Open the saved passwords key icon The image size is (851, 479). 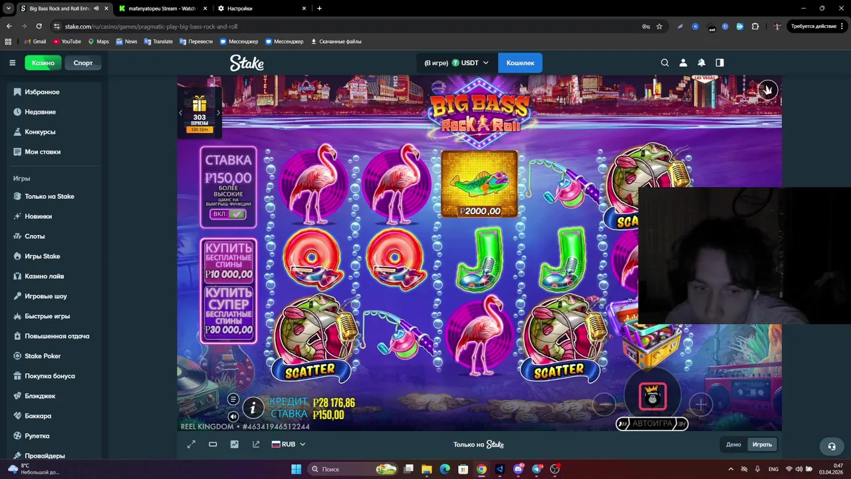pyautogui.click(x=646, y=27)
